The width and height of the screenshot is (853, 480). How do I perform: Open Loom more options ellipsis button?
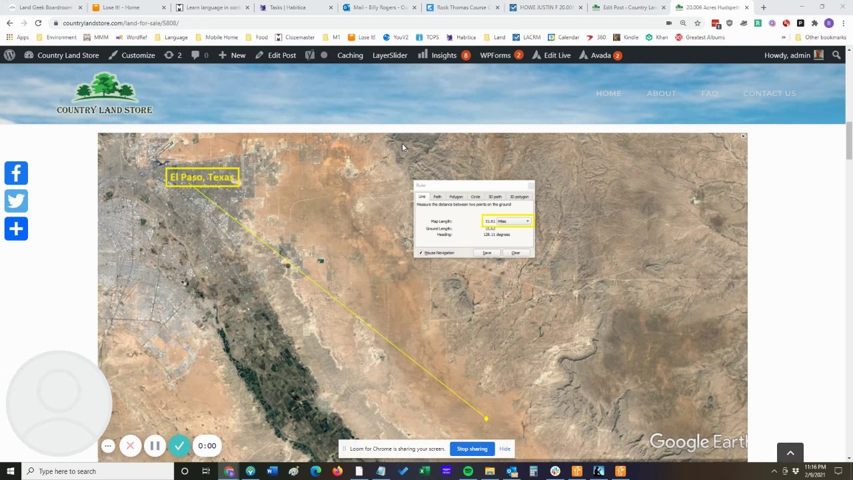[x=108, y=446]
